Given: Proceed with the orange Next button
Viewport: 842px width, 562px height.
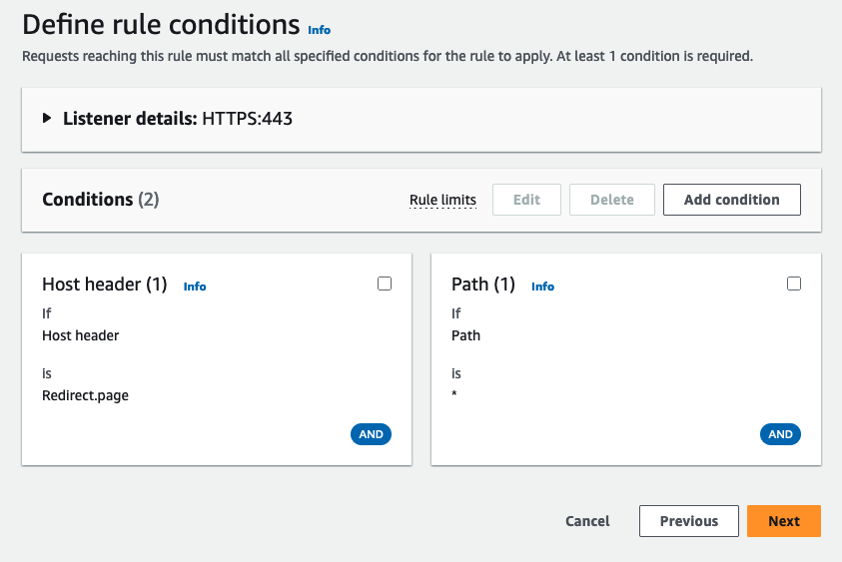Looking at the screenshot, I should click(783, 521).
